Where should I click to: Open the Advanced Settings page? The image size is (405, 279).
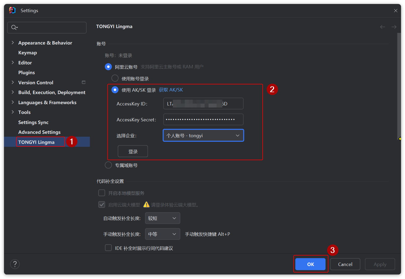(x=39, y=132)
